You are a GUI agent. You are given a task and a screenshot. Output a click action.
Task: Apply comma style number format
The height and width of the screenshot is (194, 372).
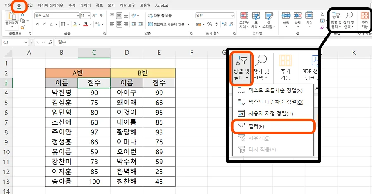(x=217, y=24)
